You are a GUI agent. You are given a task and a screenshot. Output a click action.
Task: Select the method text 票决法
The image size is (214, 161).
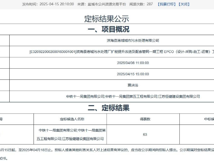(x=133, y=86)
